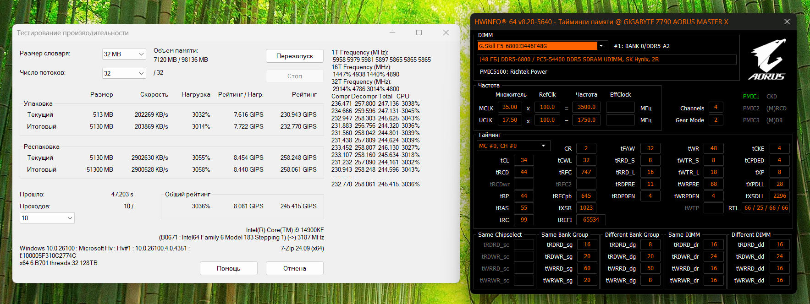Click the tWRPRE value 88
Viewport: 810px width, 304px height.
pos(714,184)
